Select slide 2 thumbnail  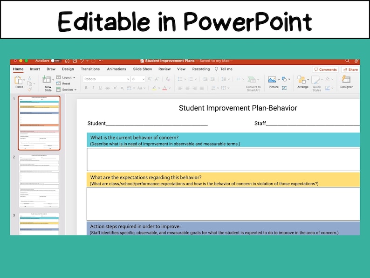(x=39, y=181)
